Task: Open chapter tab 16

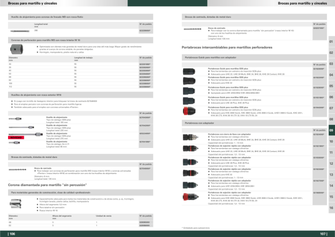Action: pos(332,208)
